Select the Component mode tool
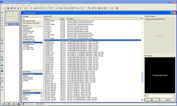The image size is (177, 106). pos(2,15)
